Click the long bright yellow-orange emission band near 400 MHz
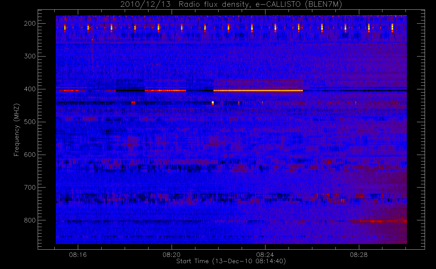The height and width of the screenshot is (269, 436). click(x=258, y=91)
